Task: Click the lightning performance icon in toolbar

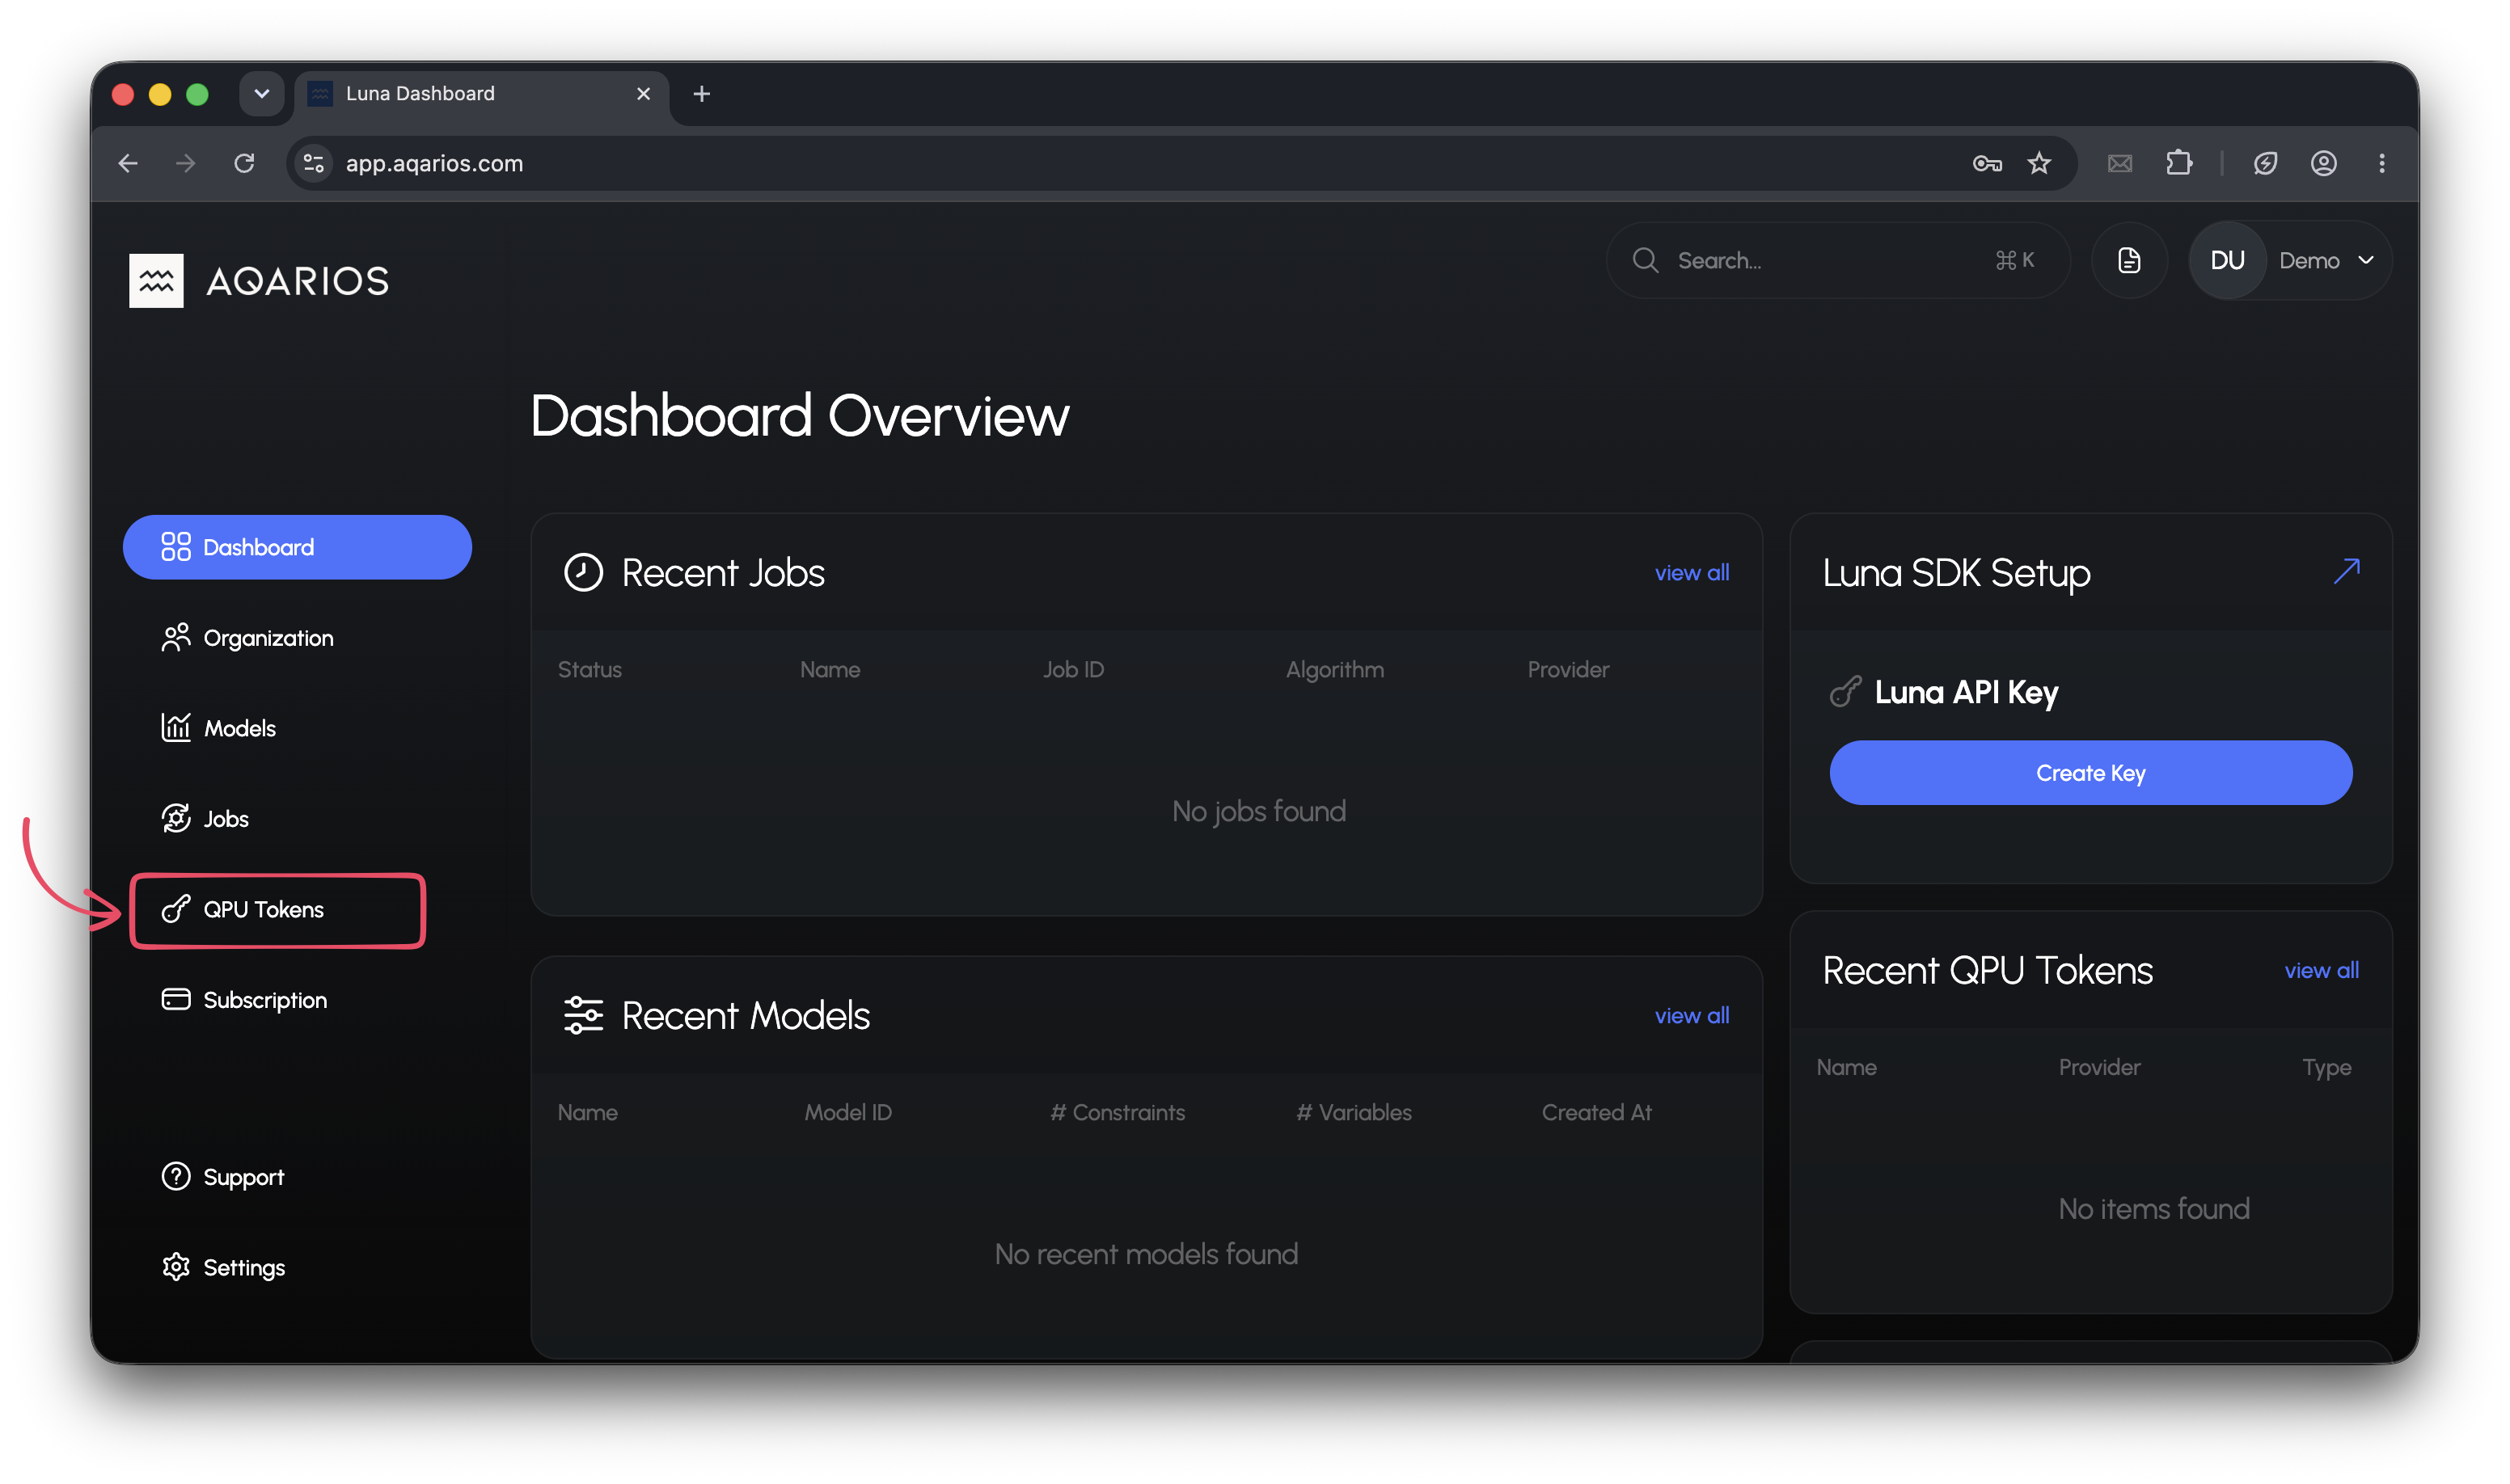Action: pyautogui.click(x=2265, y=163)
